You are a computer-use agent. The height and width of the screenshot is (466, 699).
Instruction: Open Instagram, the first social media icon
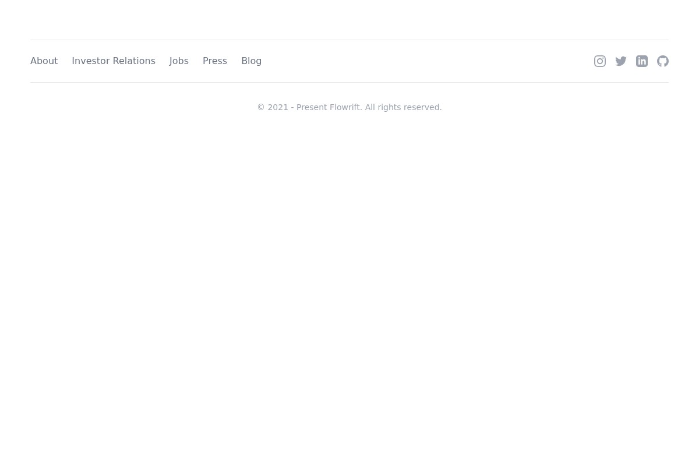pos(600,61)
